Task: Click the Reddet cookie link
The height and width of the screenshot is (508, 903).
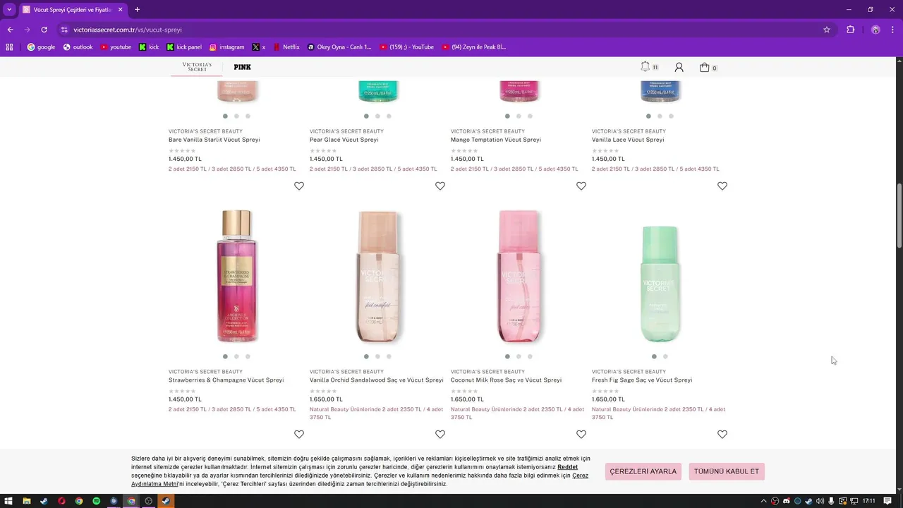Action: tap(567, 467)
